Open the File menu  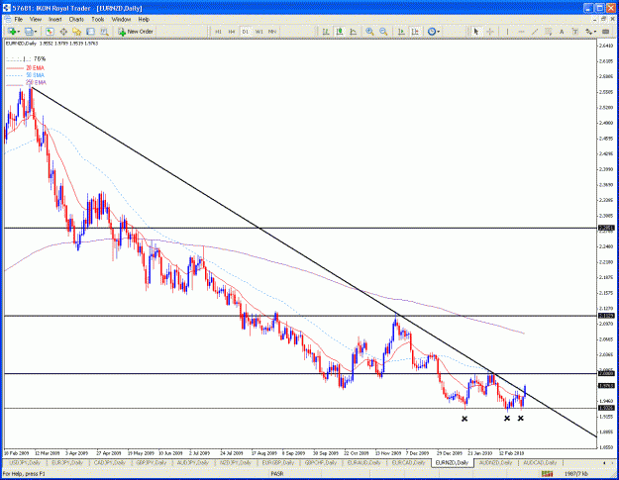tap(19, 19)
